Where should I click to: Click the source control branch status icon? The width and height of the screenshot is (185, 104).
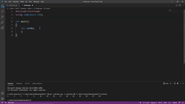click(2, 103)
